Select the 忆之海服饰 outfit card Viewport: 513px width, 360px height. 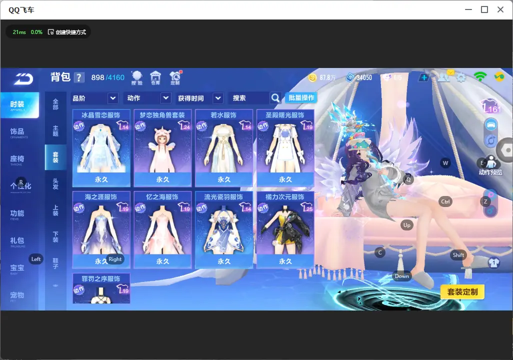162,229
